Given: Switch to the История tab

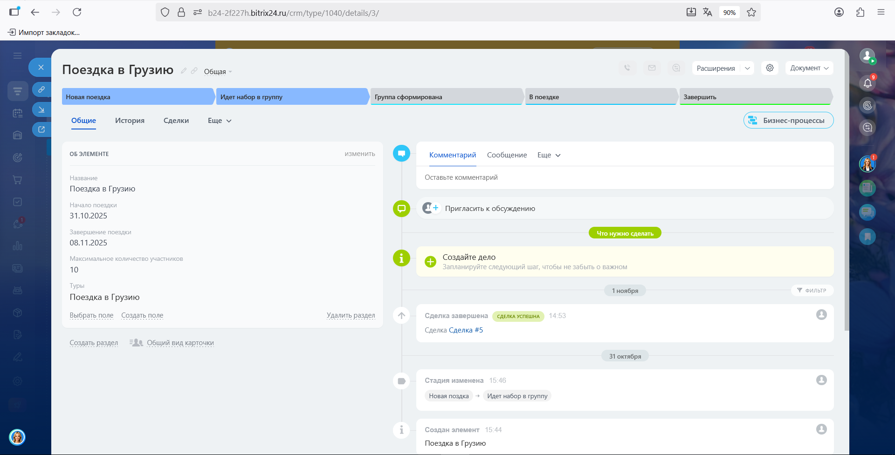Looking at the screenshot, I should pos(130,121).
